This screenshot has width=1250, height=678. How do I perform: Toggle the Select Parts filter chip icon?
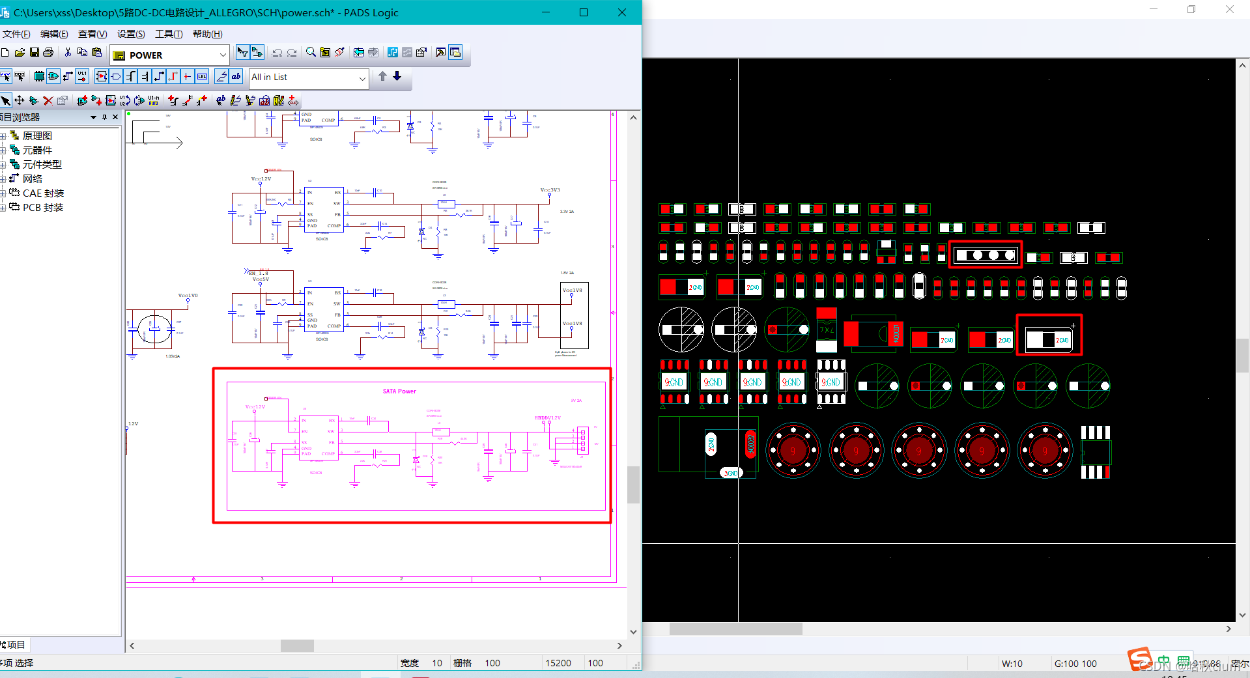39,77
